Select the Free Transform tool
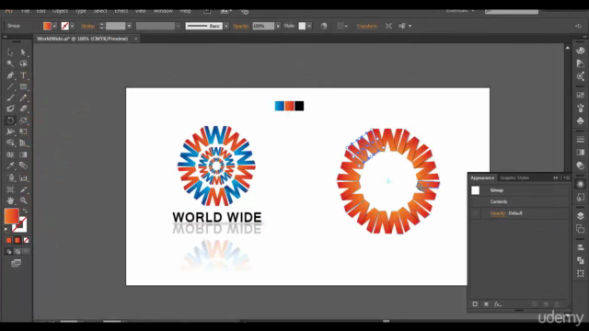The height and width of the screenshot is (331, 589). 23,131
